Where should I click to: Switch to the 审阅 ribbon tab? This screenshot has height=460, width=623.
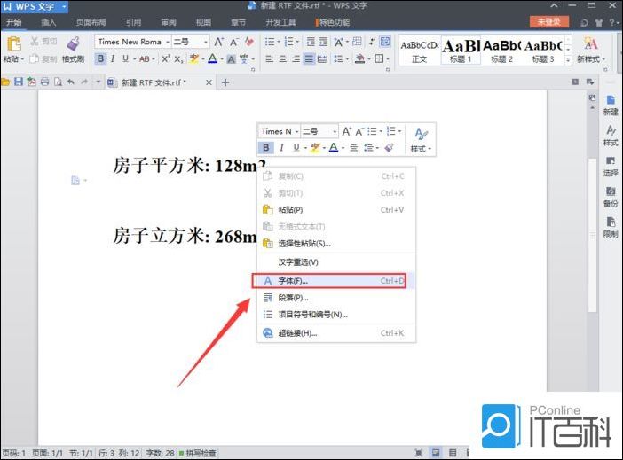[169, 22]
